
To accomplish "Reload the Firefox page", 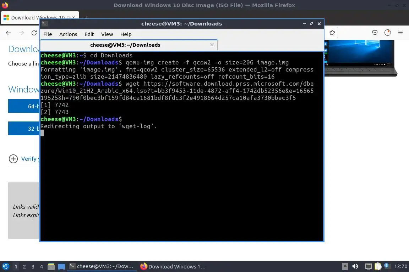I will point(34,33).
